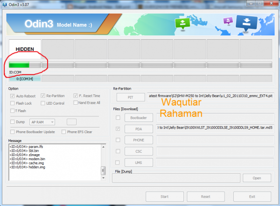
Task: Click the Open button for File Dump
Action: click(257, 178)
